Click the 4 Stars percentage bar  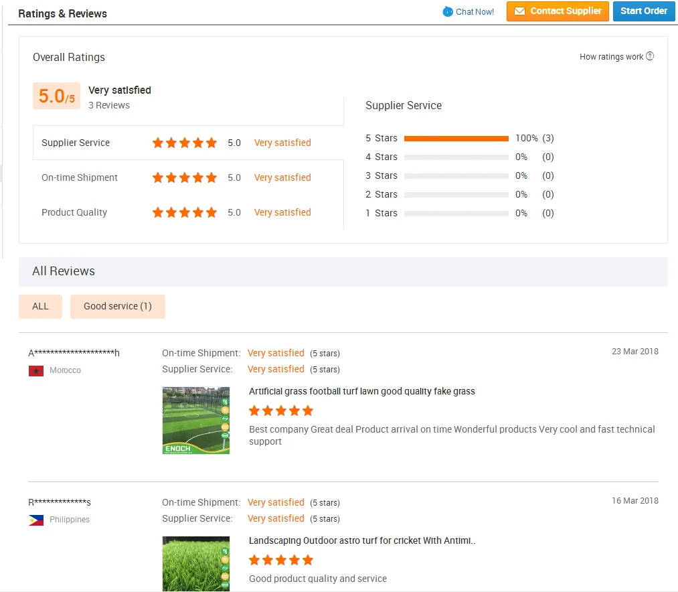pyautogui.click(x=456, y=157)
